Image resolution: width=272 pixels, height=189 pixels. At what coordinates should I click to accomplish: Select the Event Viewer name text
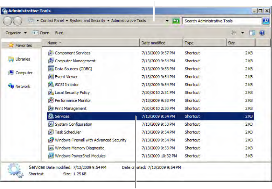tap(66, 77)
